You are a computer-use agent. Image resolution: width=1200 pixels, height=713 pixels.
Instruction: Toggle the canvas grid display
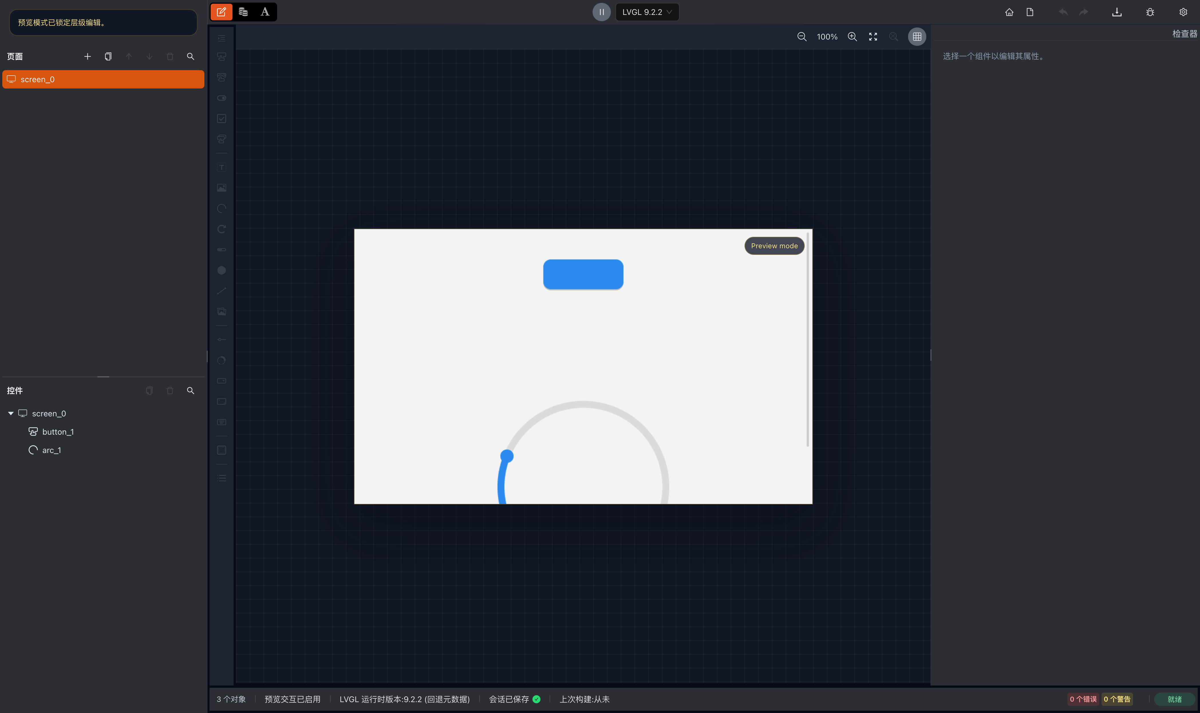(x=917, y=37)
